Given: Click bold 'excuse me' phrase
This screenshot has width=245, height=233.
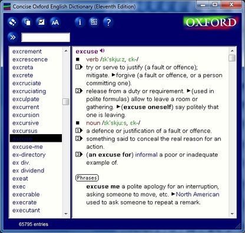Looking at the screenshot, I should (x=103, y=187).
